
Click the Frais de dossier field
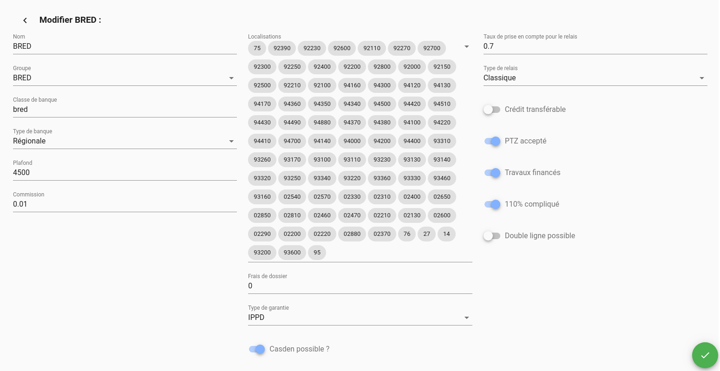(360, 286)
